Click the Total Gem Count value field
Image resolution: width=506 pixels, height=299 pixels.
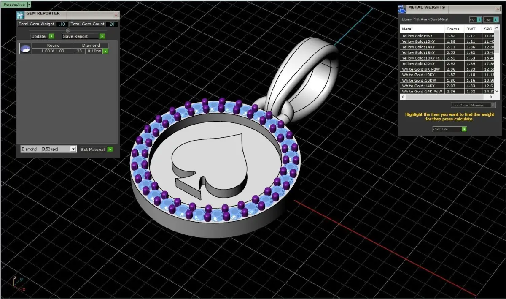[112, 24]
